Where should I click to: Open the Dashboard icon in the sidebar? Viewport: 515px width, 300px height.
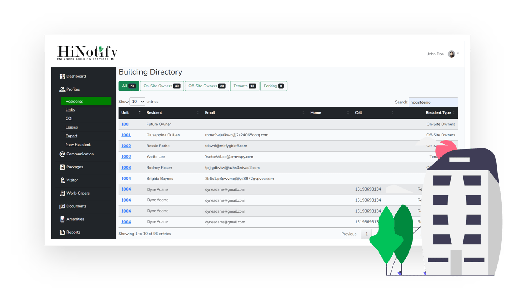[x=62, y=77]
